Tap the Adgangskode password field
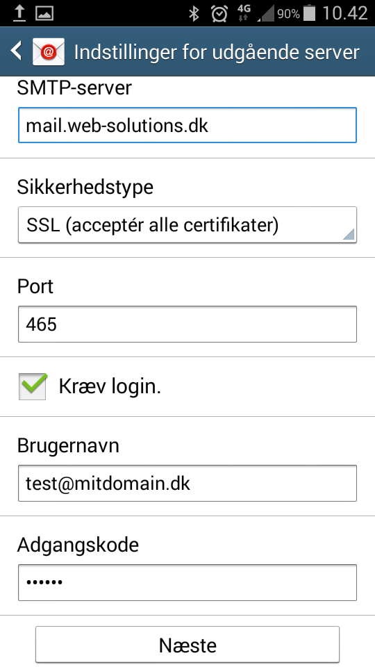This screenshot has width=375, height=667. click(187, 582)
